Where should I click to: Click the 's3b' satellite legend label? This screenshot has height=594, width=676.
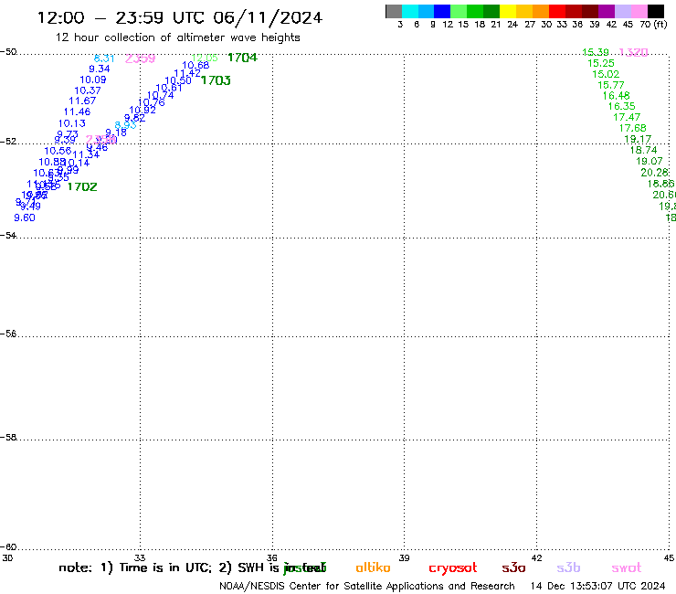[568, 567]
